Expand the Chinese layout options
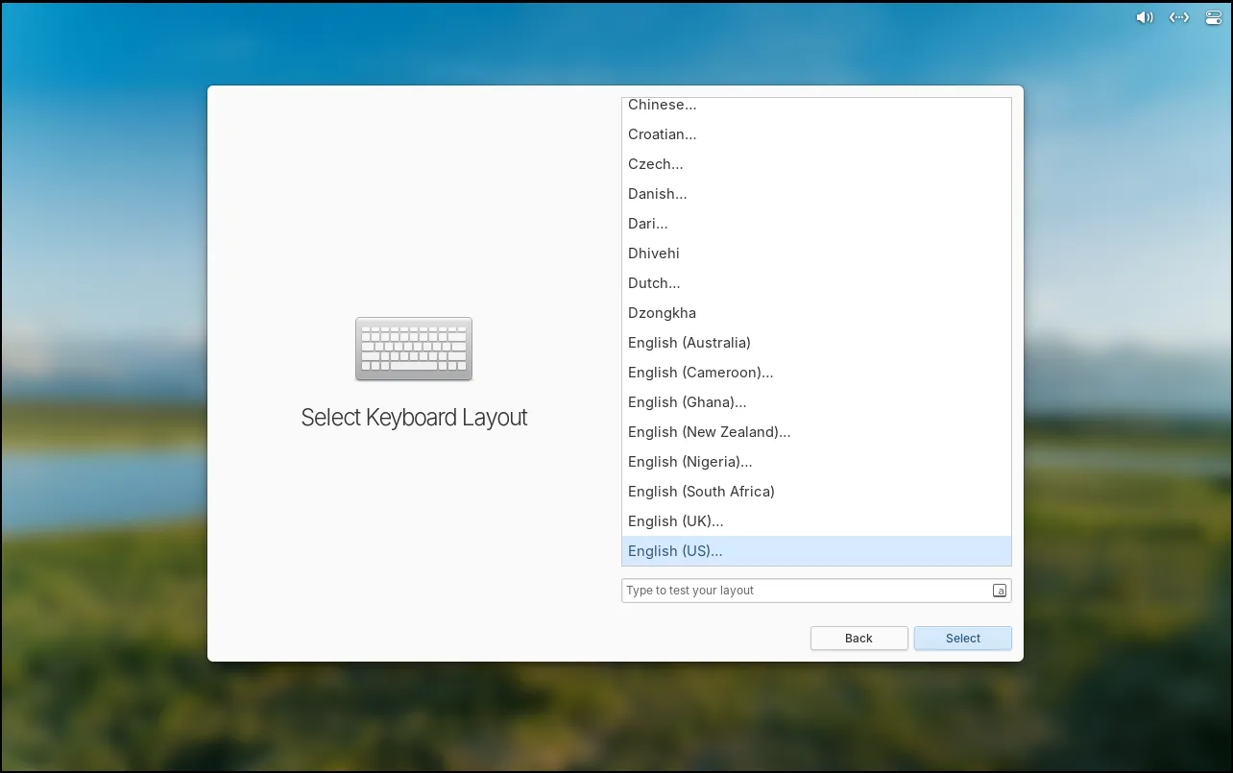 pos(663,106)
